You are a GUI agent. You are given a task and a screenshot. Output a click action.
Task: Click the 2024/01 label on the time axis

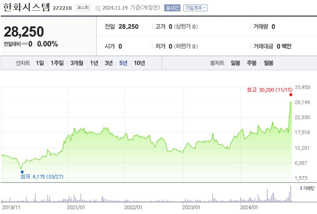[249, 207]
